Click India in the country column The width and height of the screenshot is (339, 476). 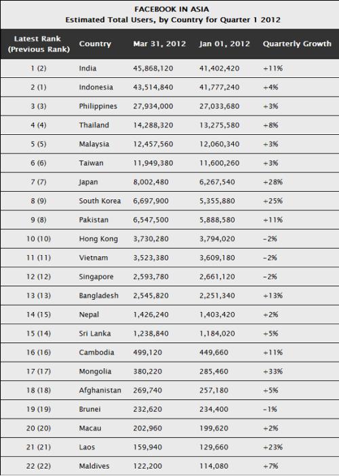pos(87,68)
